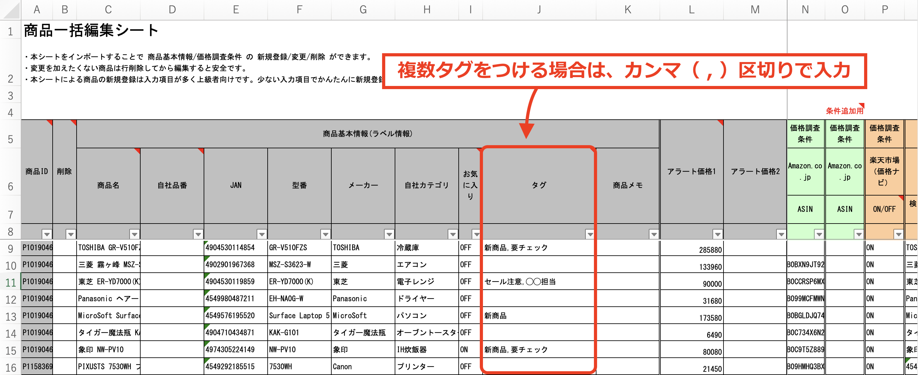The height and width of the screenshot is (375, 918).
Task: Open the メーカー column filter dropdown
Action: pos(389,234)
